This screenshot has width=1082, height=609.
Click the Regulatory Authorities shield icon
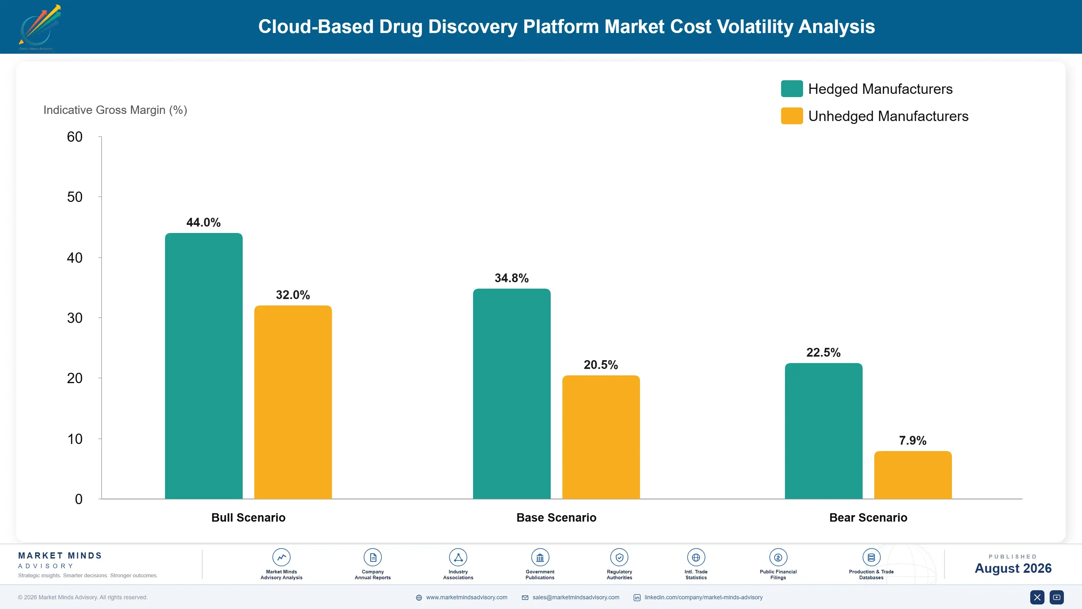pos(620,557)
